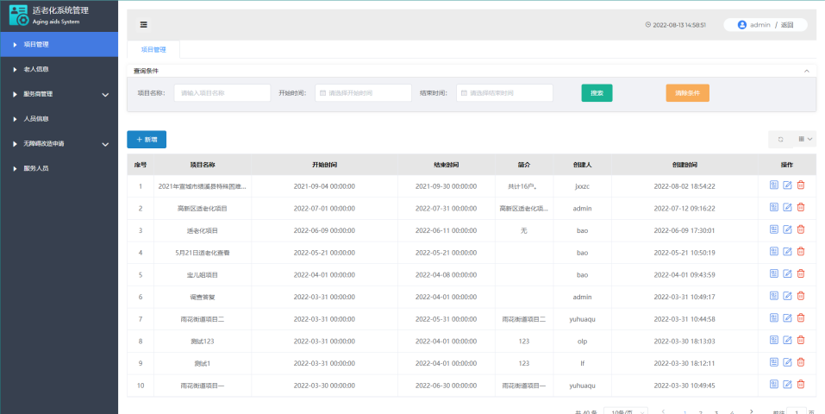This screenshot has height=414, width=825.
Task: Delete the 测试123 project row
Action: pos(800,341)
